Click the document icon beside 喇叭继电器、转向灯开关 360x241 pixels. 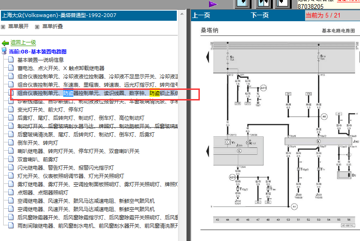pos(11,151)
